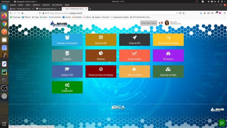The height and width of the screenshot is (128, 227).
Task: Click the Leme logo in the footer
Action: (x=217, y=110)
